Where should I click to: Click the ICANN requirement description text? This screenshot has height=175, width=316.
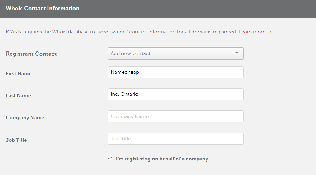click(121, 32)
